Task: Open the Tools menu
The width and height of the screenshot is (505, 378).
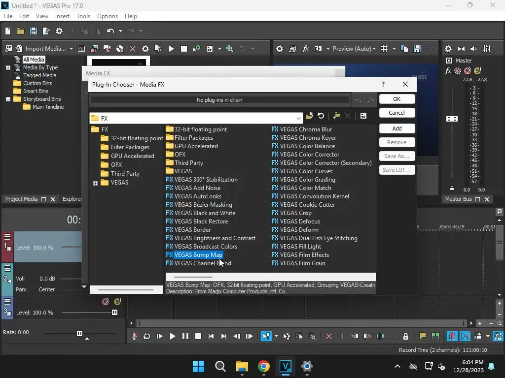Action: (x=83, y=16)
